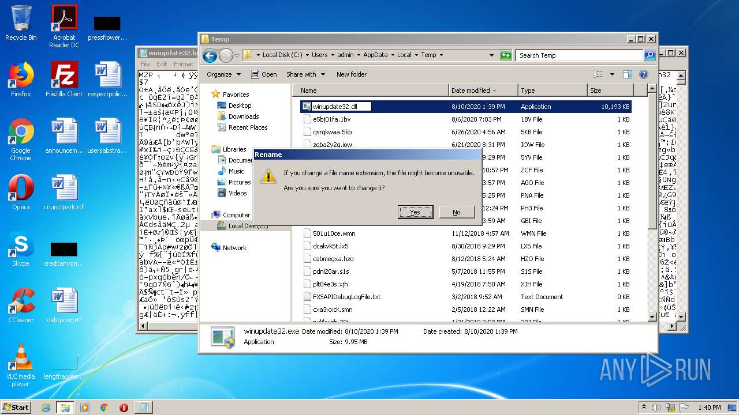The height and width of the screenshot is (415, 739).
Task: Click Local Disk (C:) breadcrumb
Action: tap(282, 55)
